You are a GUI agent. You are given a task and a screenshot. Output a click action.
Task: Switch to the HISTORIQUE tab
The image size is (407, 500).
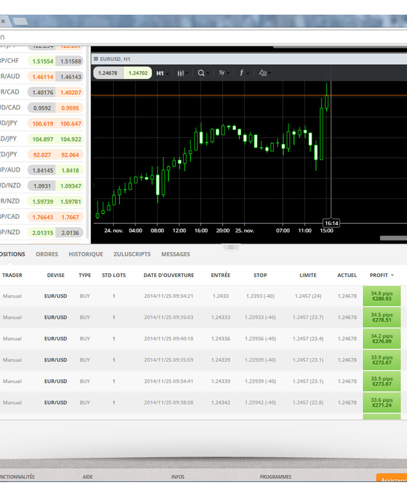click(x=86, y=254)
